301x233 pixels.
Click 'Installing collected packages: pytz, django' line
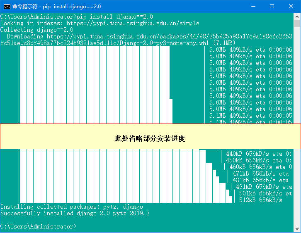[72, 207]
